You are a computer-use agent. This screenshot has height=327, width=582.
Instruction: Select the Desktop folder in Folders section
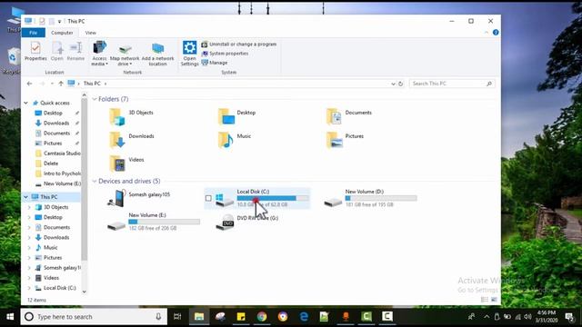[x=236, y=116]
